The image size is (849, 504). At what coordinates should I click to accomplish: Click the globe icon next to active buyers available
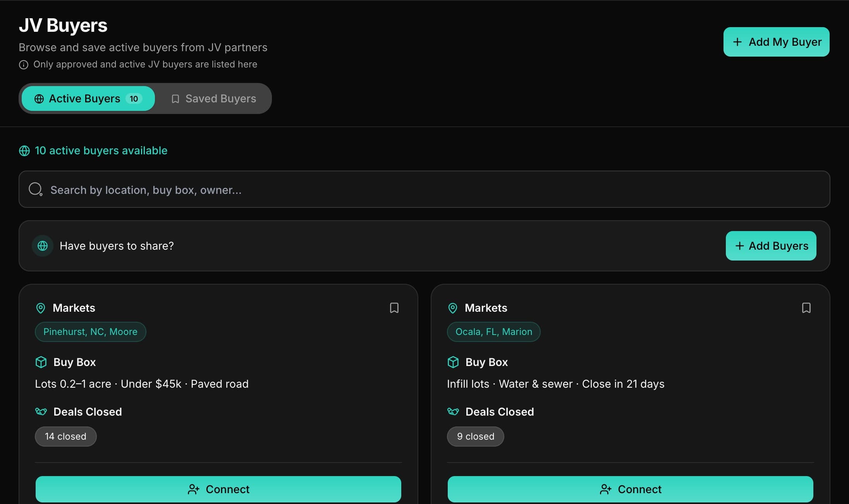click(x=24, y=151)
